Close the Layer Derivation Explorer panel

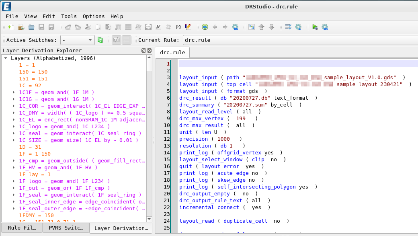[150, 51]
